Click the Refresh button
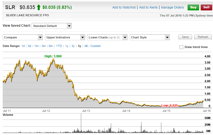 pyautogui.click(x=203, y=37)
